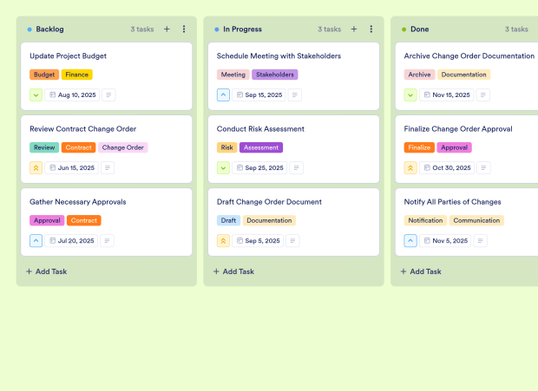This screenshot has height=391, width=538.
Task: Click the Archive tag
Action: 419,75
